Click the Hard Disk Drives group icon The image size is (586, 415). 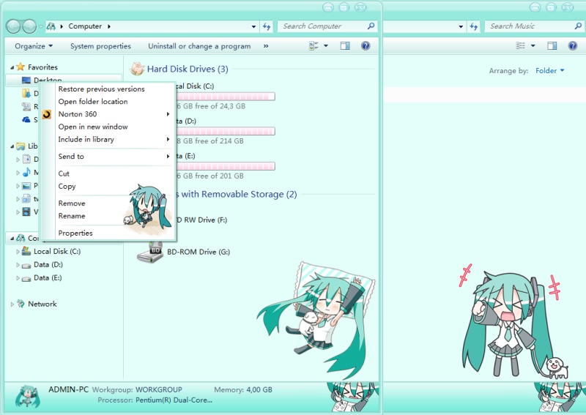coord(137,69)
